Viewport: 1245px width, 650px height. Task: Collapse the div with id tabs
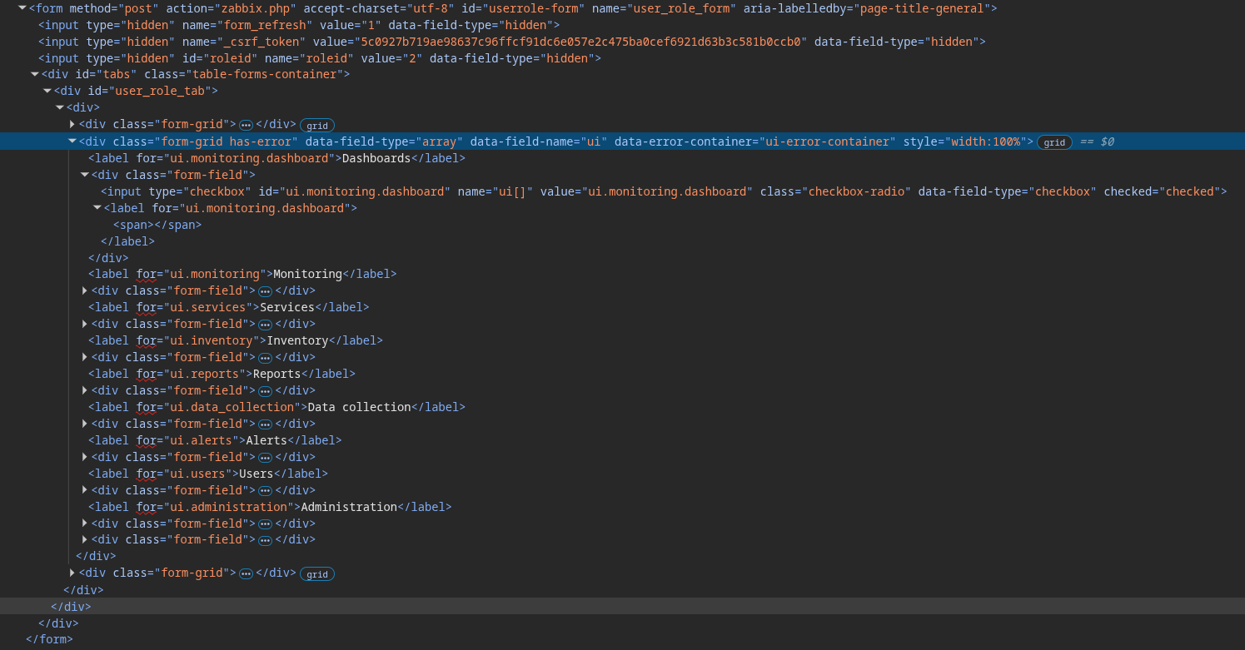point(35,75)
